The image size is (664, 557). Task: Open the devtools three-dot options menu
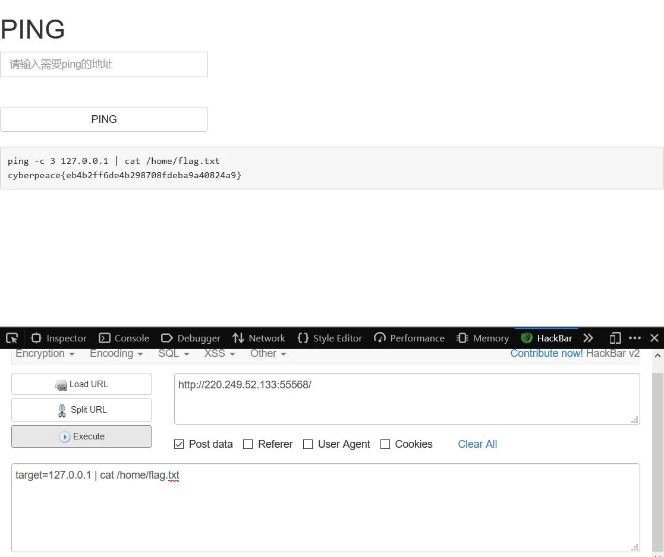(x=635, y=338)
